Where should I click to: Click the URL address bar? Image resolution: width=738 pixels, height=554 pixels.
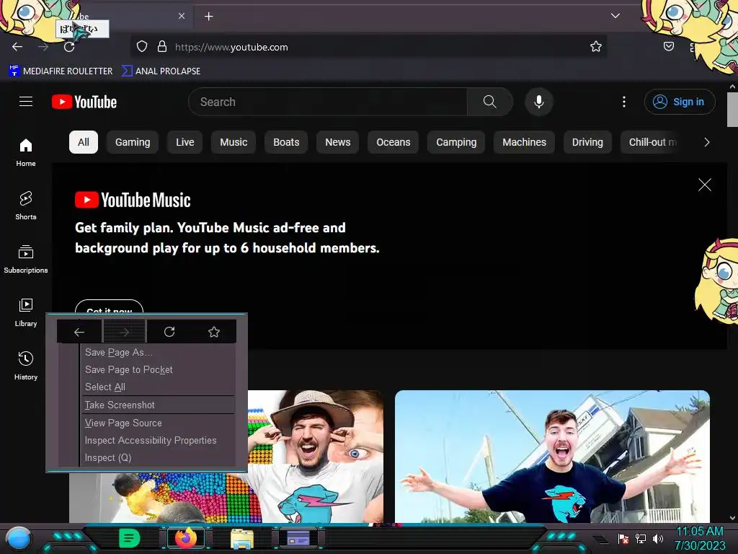[x=368, y=47]
